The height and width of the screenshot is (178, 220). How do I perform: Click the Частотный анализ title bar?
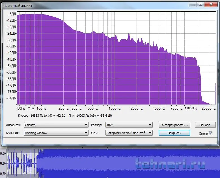click(x=85, y=5)
